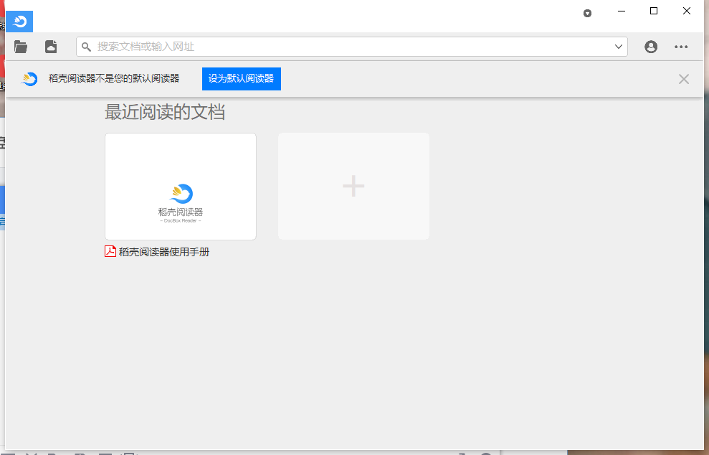The image size is (709, 455).
Task: Open the account profile menu
Action: click(650, 46)
